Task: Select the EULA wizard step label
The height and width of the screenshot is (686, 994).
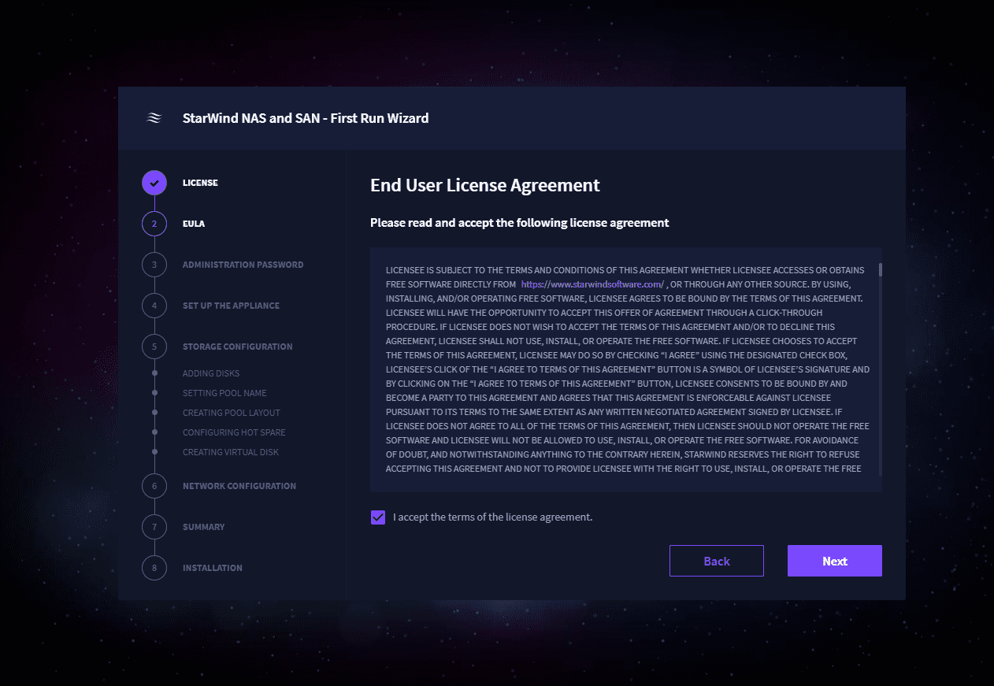Action: [x=194, y=224]
